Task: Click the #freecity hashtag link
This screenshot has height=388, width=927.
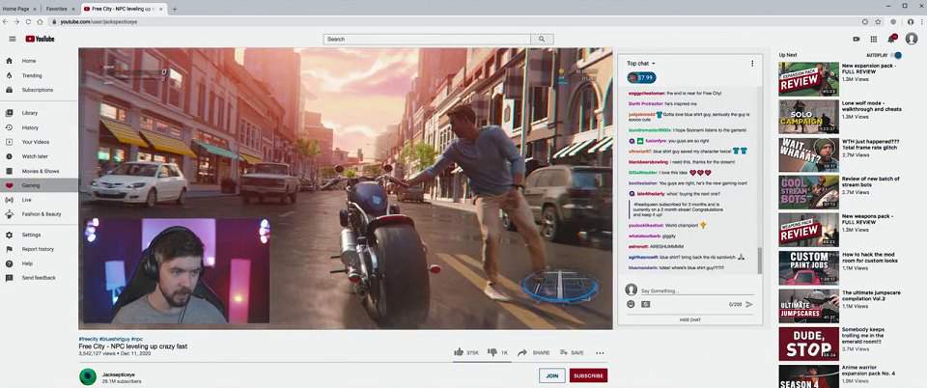Action: (88, 339)
